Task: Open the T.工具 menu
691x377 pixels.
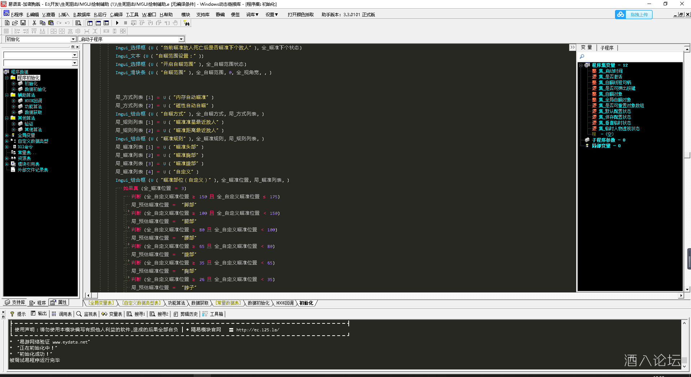Action: (132, 14)
